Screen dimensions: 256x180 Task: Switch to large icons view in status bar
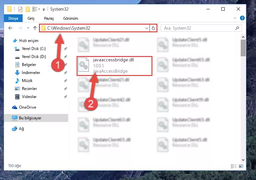pos(241,166)
